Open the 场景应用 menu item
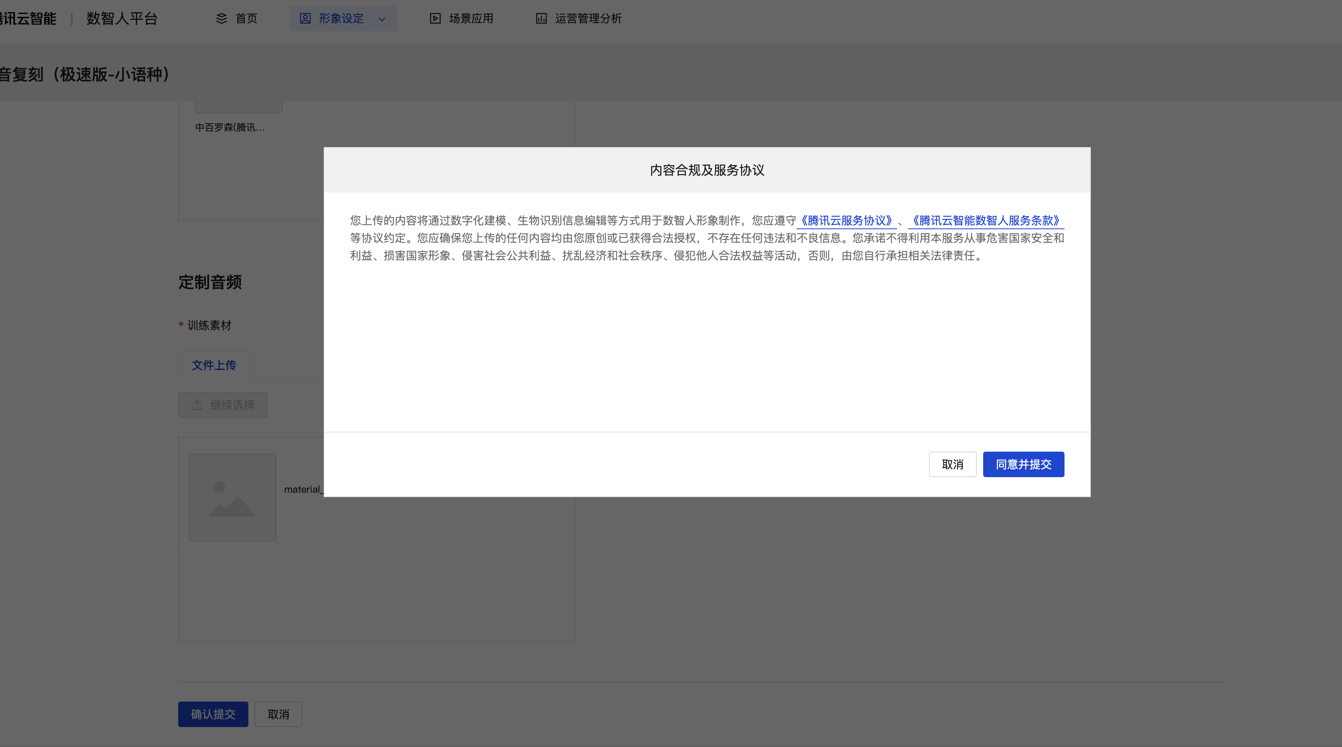This screenshot has height=747, width=1342. click(471, 19)
